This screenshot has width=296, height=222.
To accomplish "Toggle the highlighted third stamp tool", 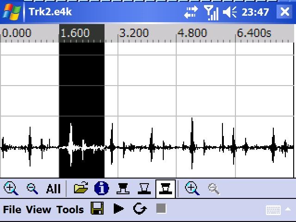I will (166, 189).
